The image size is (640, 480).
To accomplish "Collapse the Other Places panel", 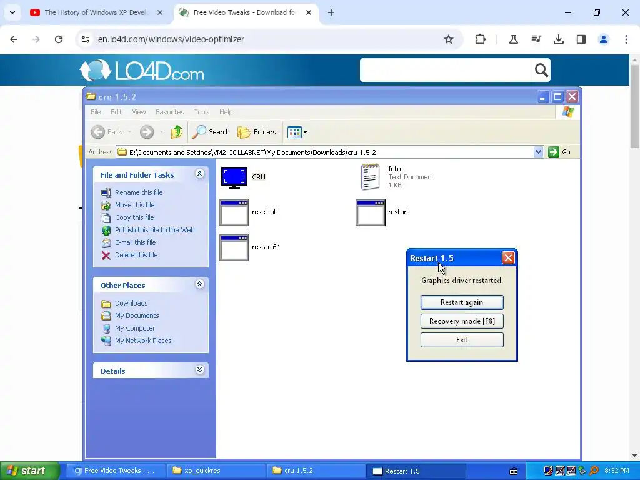I will pos(199,284).
